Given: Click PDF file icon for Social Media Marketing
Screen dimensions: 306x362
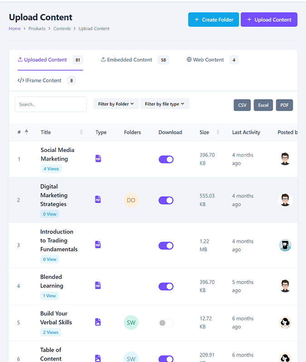Looking at the screenshot, I should coord(98,159).
